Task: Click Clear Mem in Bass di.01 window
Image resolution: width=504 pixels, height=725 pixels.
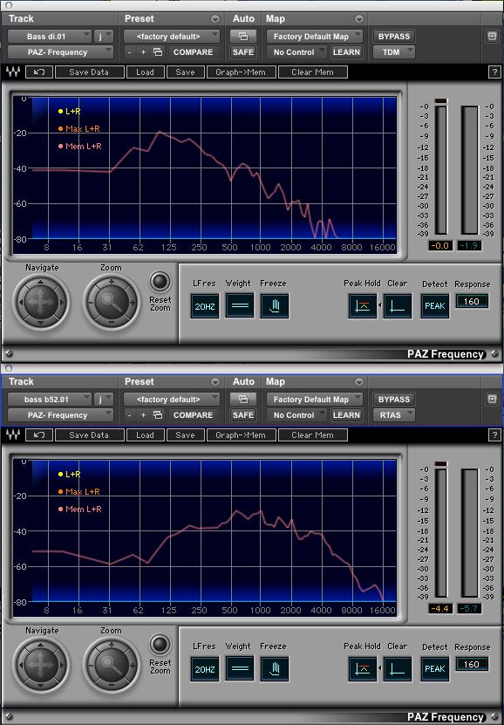Action: tap(312, 72)
